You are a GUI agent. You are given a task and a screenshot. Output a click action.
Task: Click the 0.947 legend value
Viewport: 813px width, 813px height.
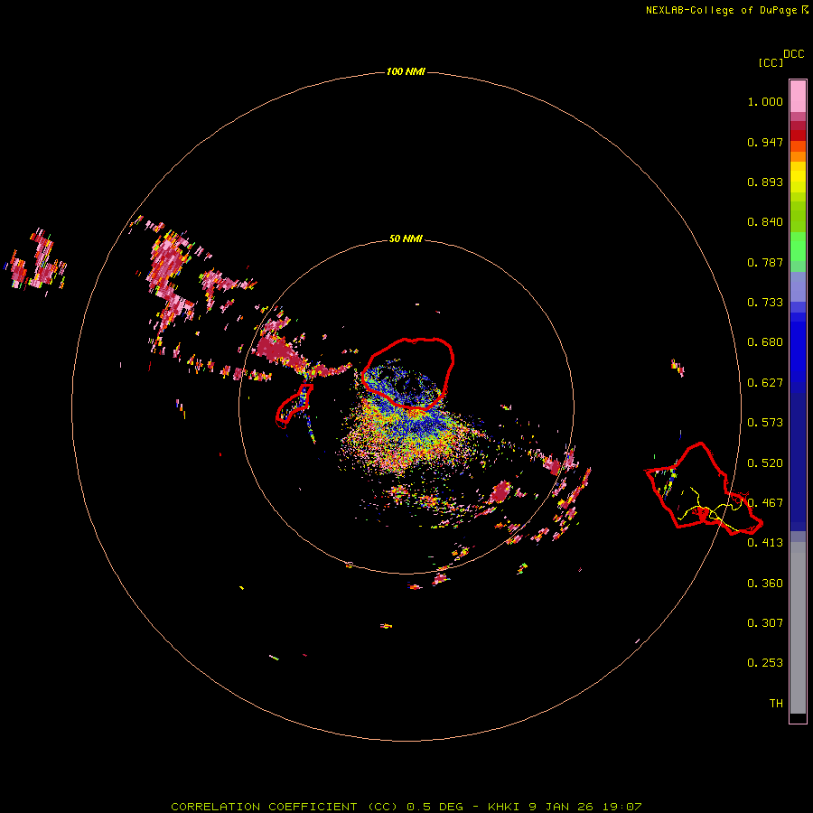pyautogui.click(x=765, y=142)
